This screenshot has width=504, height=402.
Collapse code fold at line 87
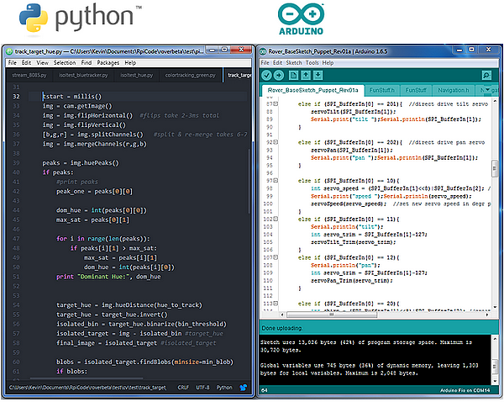[276, 104]
